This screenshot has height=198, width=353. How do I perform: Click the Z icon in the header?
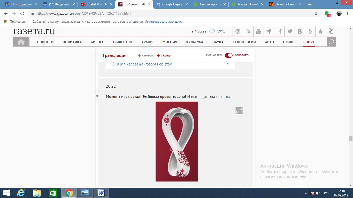[331, 31]
